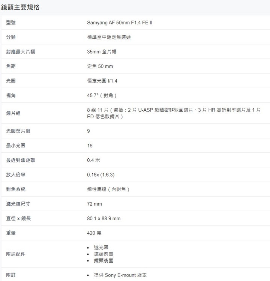
Task: Click the value 35mm 全片幅
Action: pos(102,52)
